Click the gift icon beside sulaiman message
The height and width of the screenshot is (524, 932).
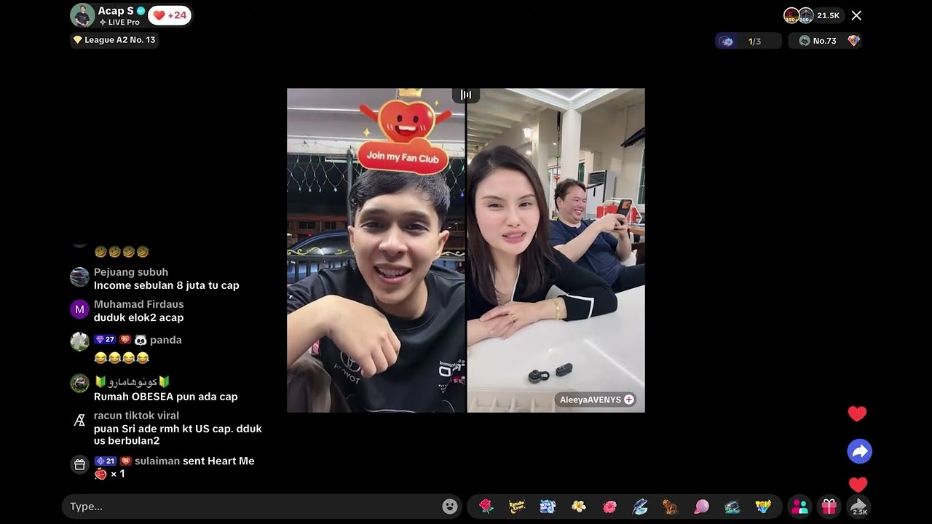[79, 464]
